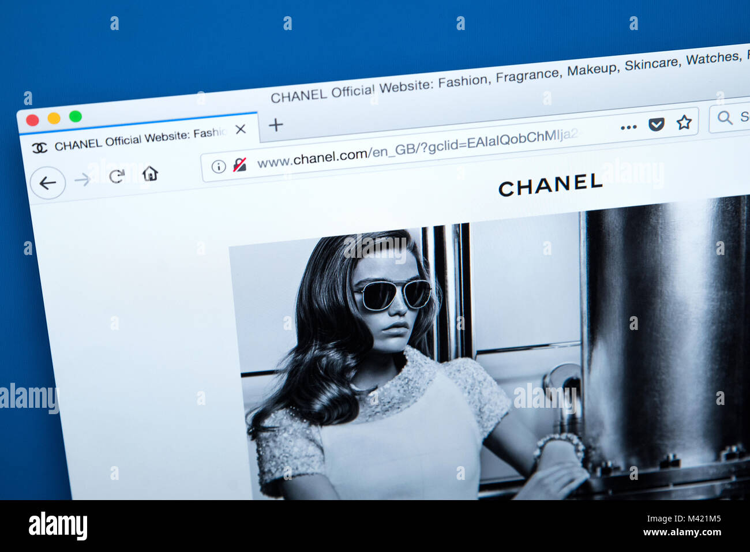This screenshot has width=750, height=552.
Task: Click the green maximize window button
Action: point(75,117)
